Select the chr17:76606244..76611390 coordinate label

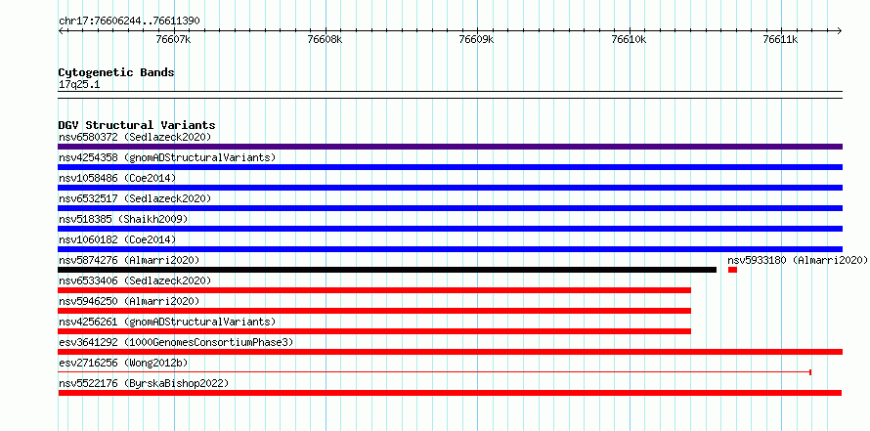pyautogui.click(x=129, y=22)
